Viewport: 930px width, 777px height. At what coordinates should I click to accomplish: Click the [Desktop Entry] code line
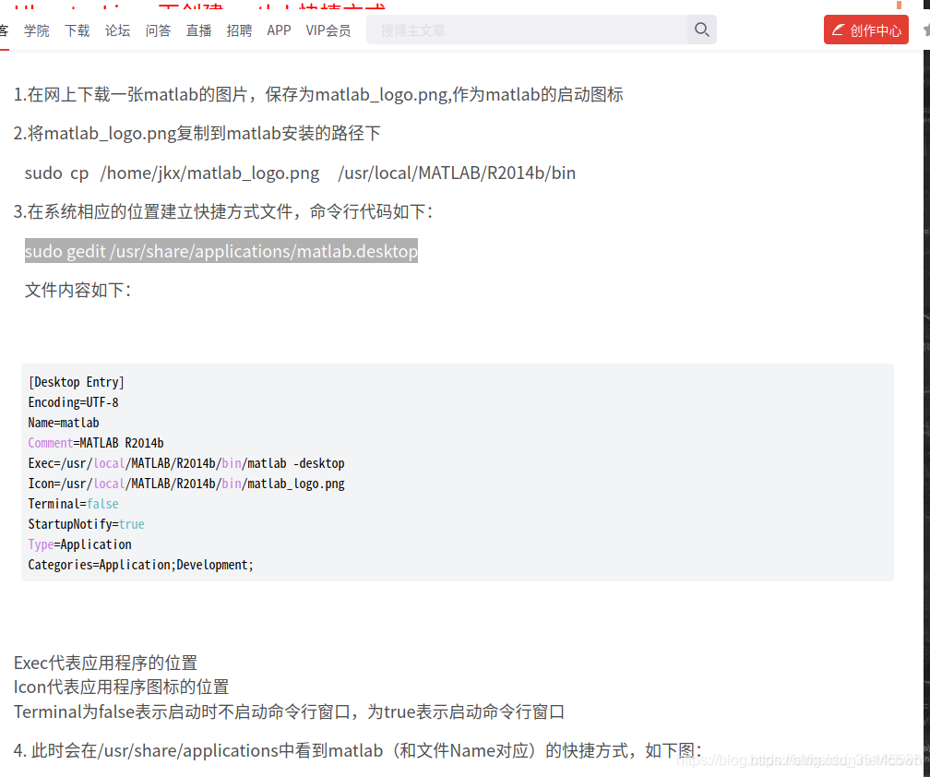(x=76, y=382)
